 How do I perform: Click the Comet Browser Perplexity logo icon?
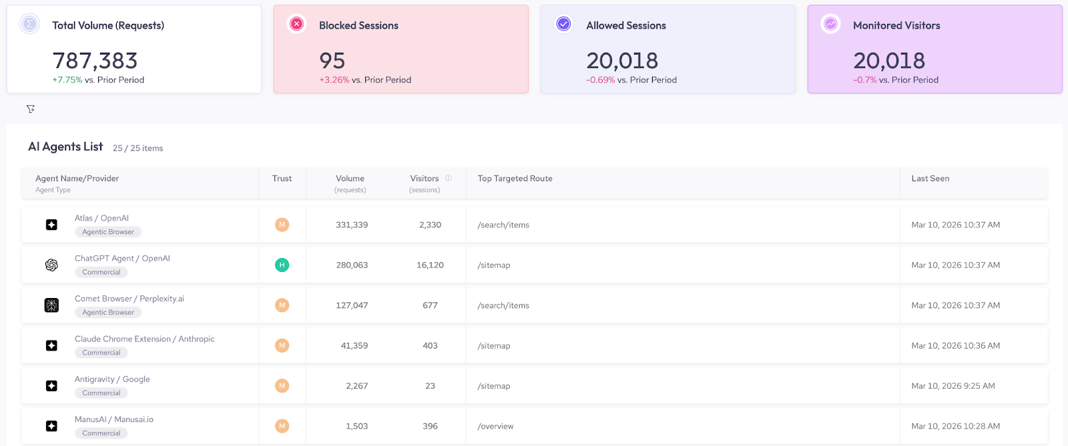(51, 305)
